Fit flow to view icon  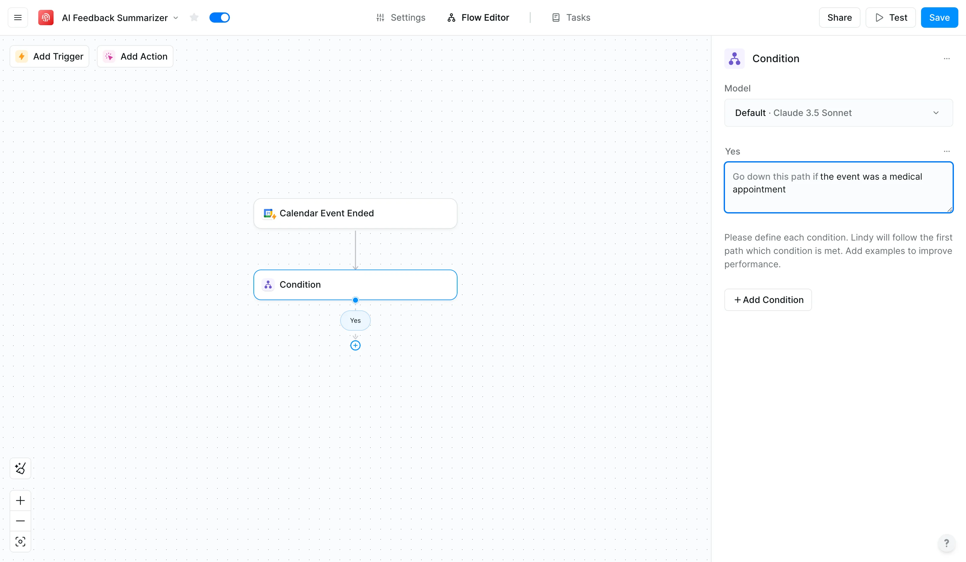click(20, 541)
